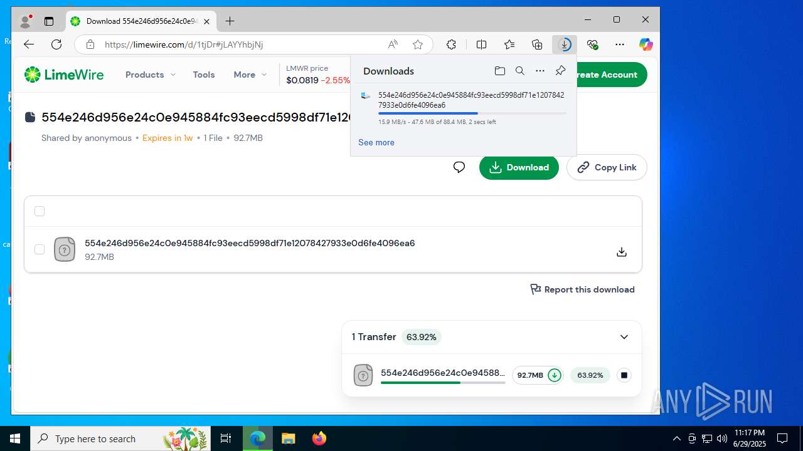Open the browser profile icon

click(x=26, y=21)
